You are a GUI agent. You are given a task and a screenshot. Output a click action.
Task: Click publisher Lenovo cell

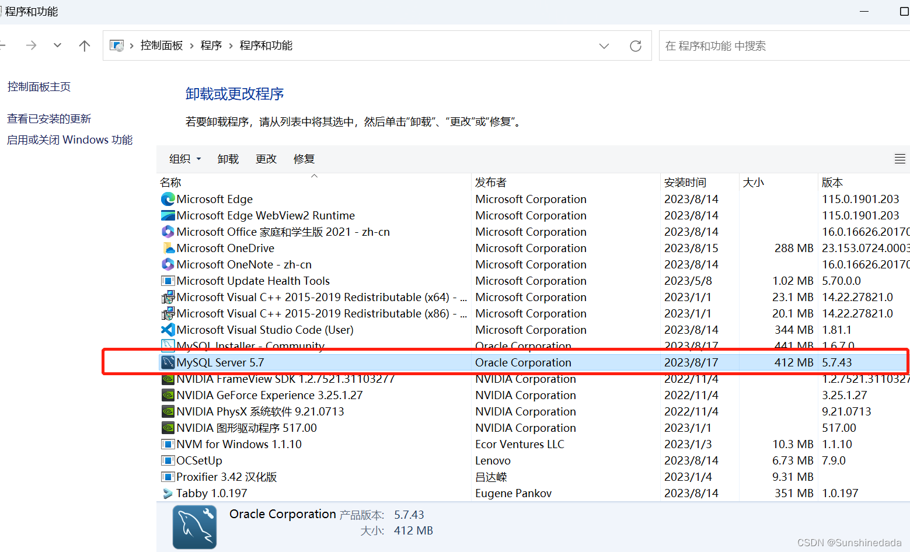[493, 460]
